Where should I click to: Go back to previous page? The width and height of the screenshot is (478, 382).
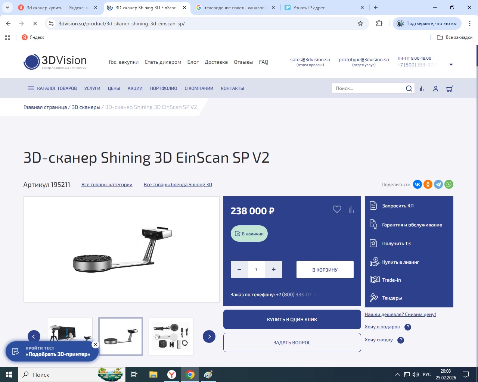pyautogui.click(x=8, y=24)
